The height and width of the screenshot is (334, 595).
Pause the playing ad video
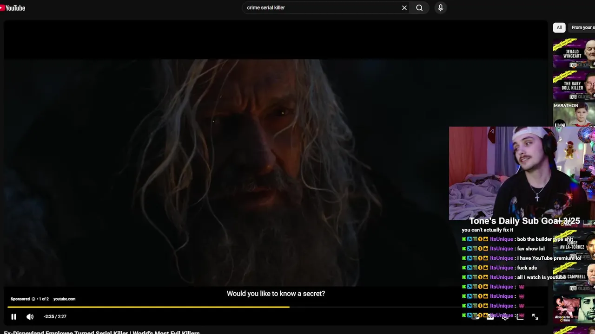(x=13, y=317)
